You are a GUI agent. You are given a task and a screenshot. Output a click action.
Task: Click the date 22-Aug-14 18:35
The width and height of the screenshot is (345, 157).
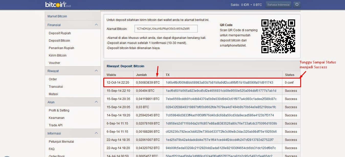pos(118,140)
